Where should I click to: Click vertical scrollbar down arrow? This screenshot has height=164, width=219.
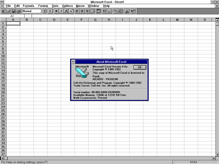[217, 155]
